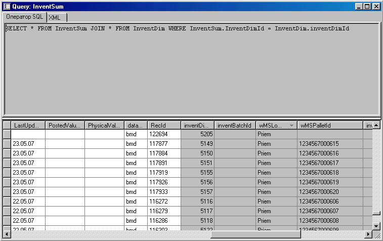
Task: Click the Query window title icon
Action: 7,7
